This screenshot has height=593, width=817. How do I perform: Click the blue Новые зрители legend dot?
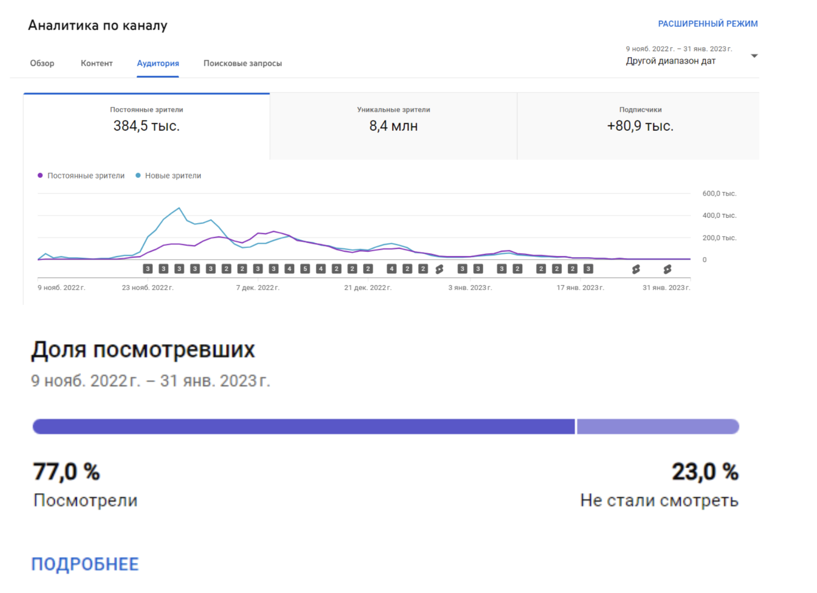[x=138, y=176]
